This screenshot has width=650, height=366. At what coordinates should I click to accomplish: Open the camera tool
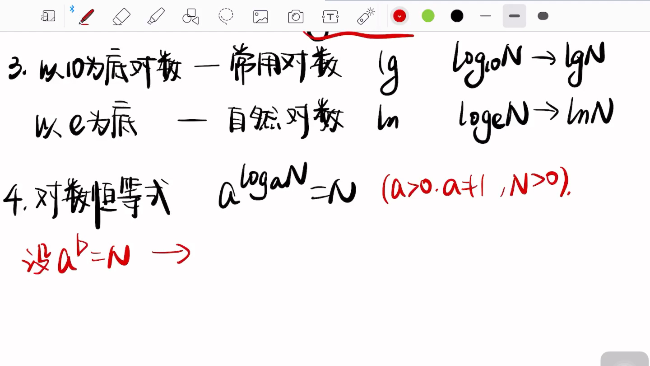click(x=296, y=17)
